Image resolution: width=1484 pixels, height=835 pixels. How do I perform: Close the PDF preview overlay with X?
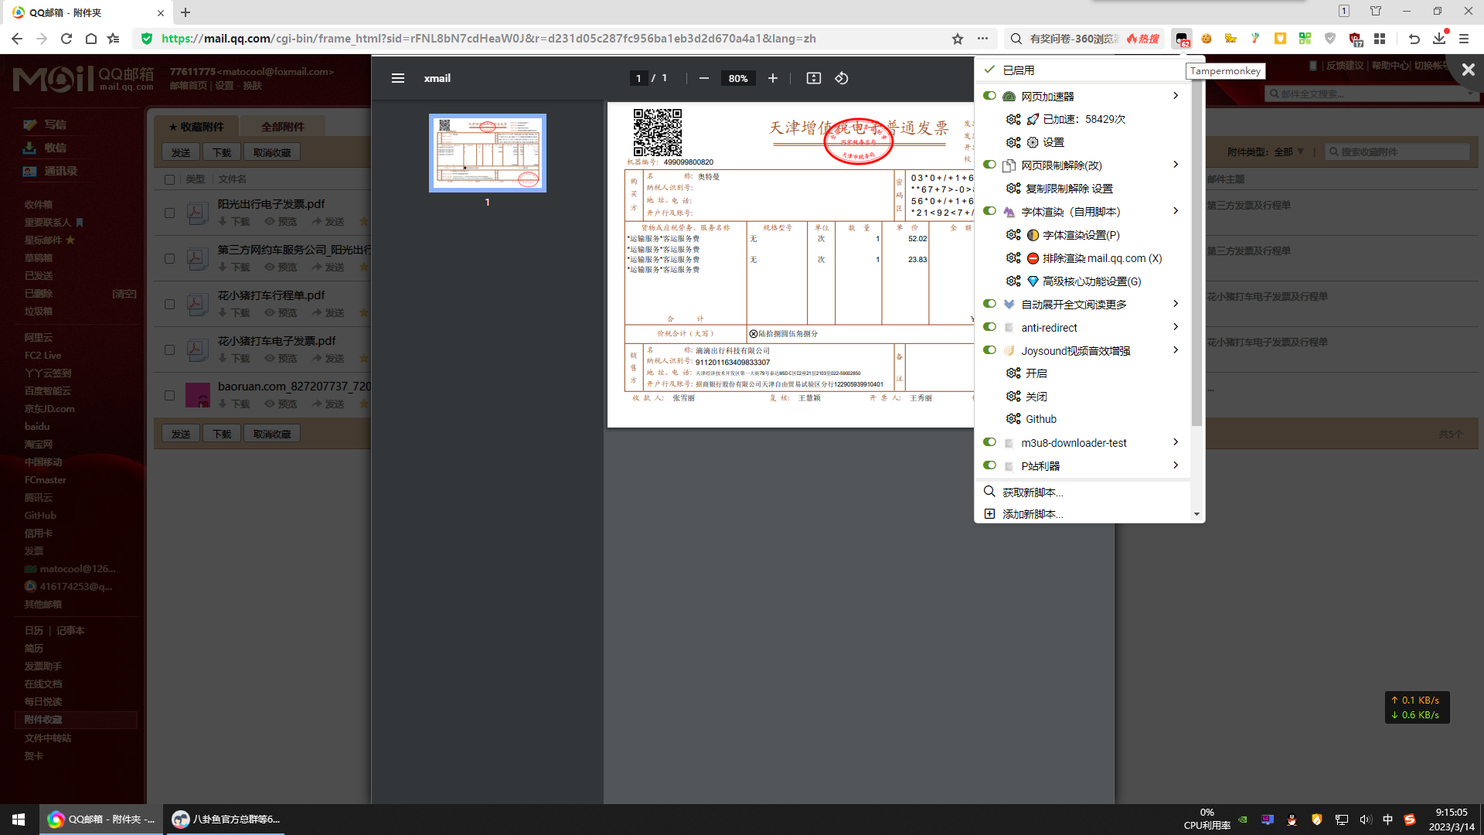pos(1468,70)
